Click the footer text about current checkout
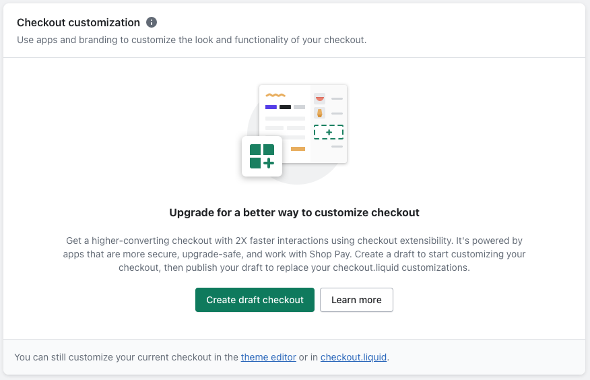This screenshot has width=590, height=380. tap(201, 357)
